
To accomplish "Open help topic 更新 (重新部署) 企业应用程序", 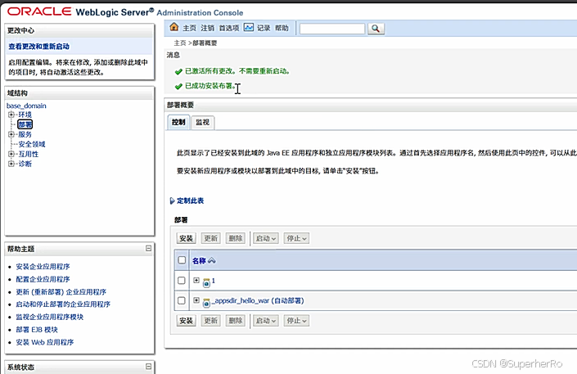I will [61, 292].
